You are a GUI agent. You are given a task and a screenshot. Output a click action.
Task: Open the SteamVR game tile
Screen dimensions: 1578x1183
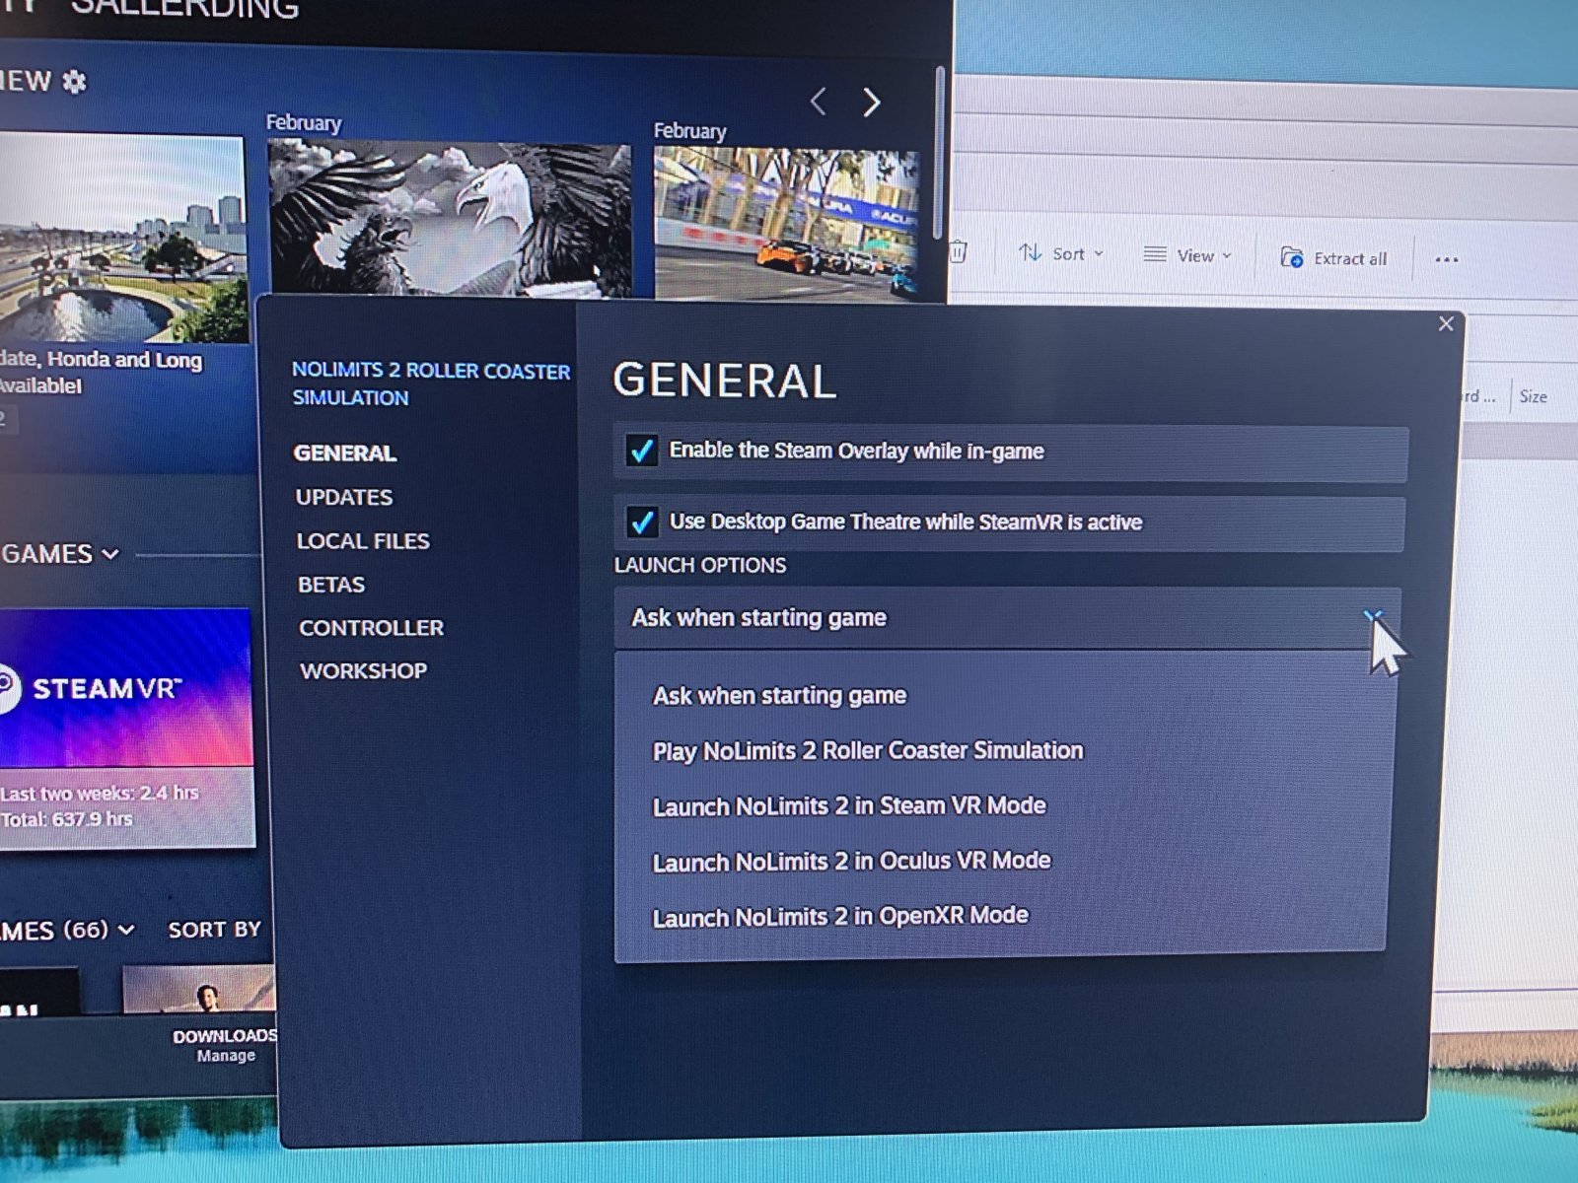pos(126,728)
